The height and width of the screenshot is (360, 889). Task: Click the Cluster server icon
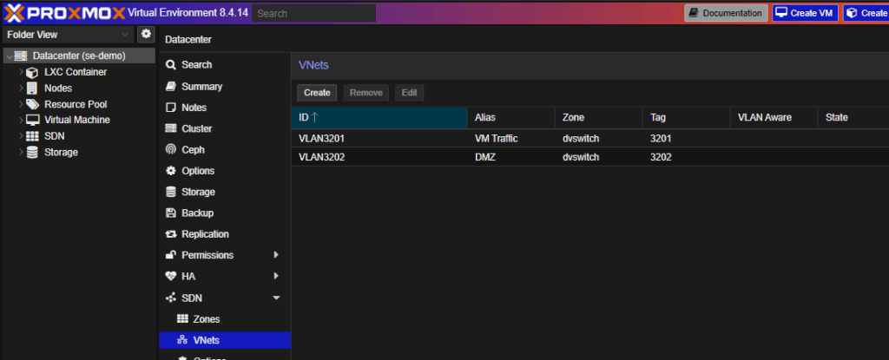tap(171, 128)
